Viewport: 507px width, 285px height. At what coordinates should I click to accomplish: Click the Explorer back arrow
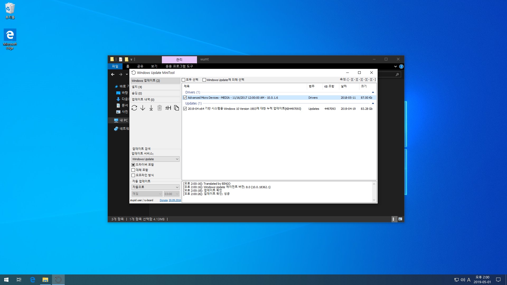point(113,74)
